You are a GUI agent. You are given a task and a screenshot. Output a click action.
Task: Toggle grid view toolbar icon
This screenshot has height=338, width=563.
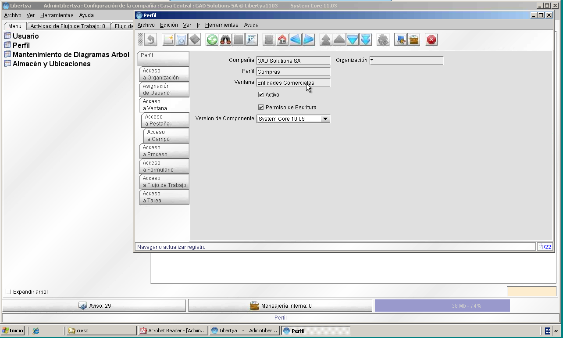pyautogui.click(x=252, y=40)
